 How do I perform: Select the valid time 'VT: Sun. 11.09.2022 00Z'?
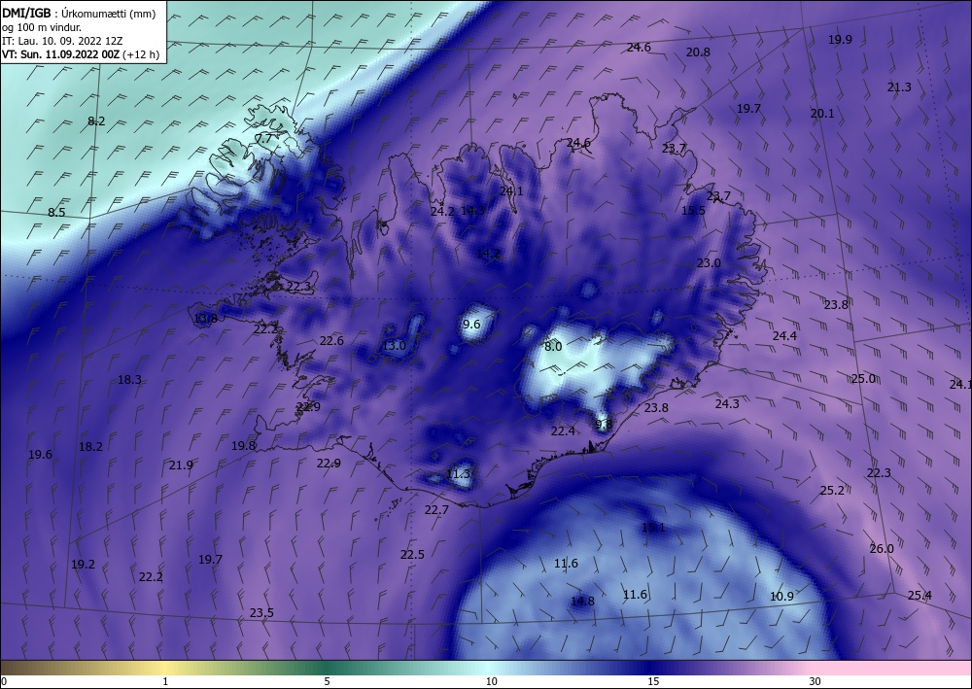60,54
